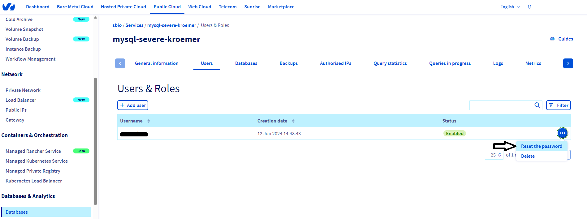
Task: Switch to the Databases tab
Action: pyautogui.click(x=246, y=63)
